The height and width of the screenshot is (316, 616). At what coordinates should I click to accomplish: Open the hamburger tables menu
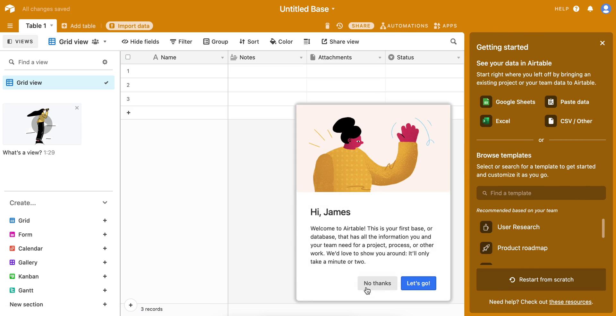coord(10,26)
